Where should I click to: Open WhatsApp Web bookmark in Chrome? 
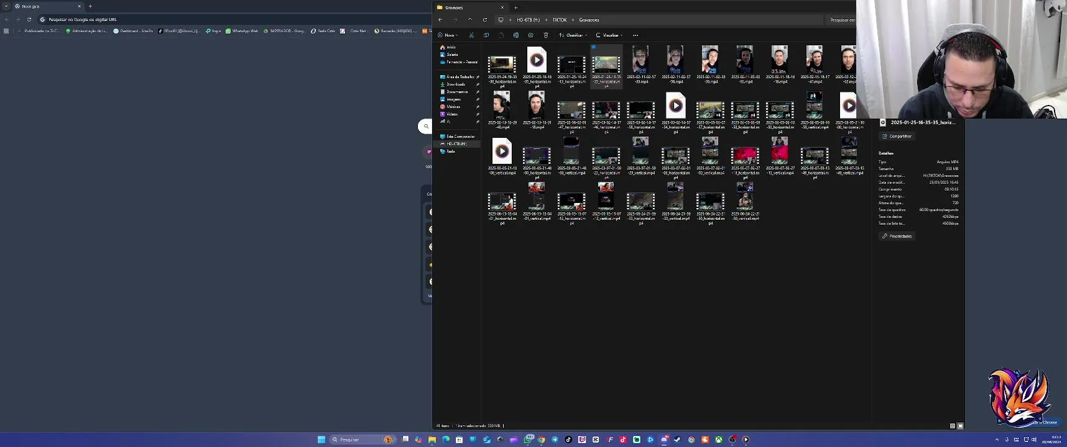[x=242, y=30]
